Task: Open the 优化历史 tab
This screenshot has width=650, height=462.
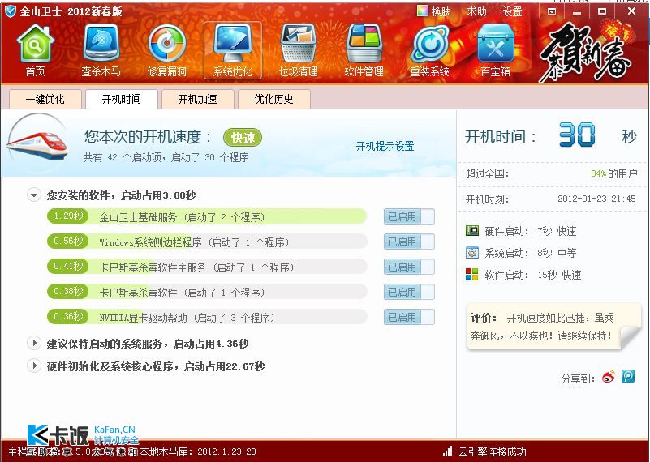Action: [x=274, y=100]
